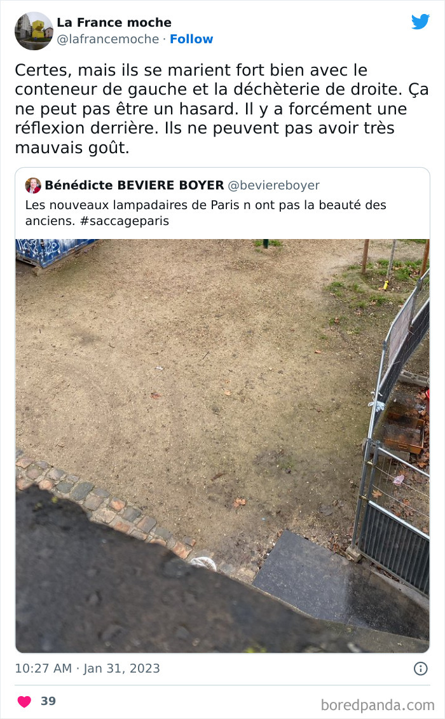Image resolution: width=445 pixels, height=719 pixels.
Task: Open the quoted tweet photo
Action: (x=222, y=446)
